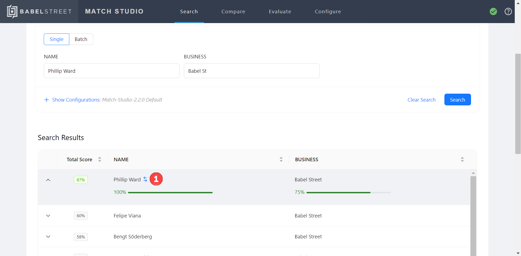Open the Configure tab
This screenshot has width=521, height=256.
pos(328,11)
